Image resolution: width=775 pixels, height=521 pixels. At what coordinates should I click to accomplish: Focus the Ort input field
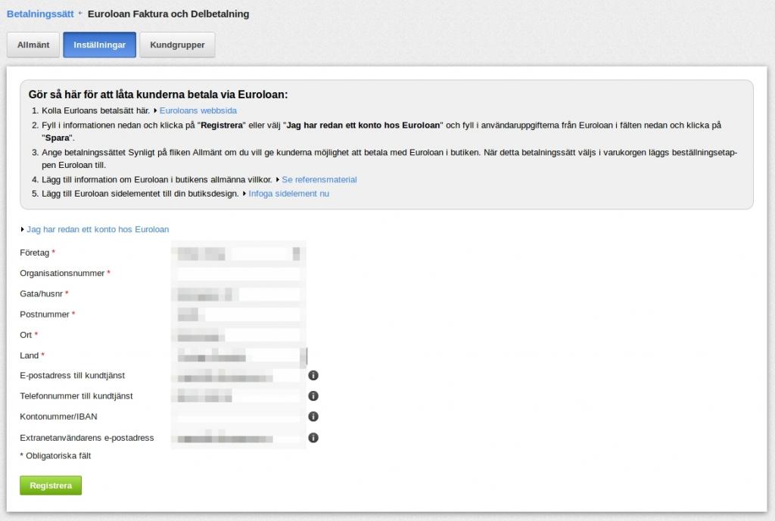(x=238, y=335)
